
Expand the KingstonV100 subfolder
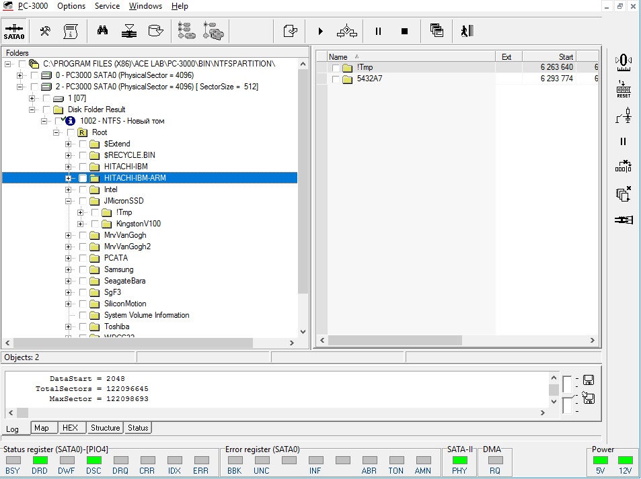[81, 224]
